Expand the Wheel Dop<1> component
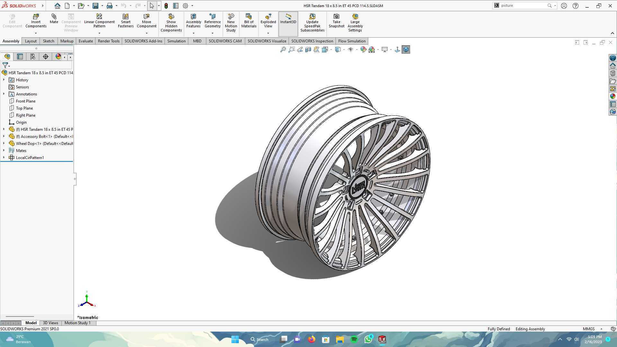617x347 pixels. [4, 143]
